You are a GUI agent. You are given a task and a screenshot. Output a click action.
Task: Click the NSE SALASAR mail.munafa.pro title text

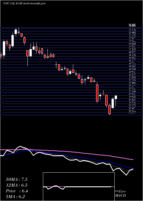pos(24,3)
